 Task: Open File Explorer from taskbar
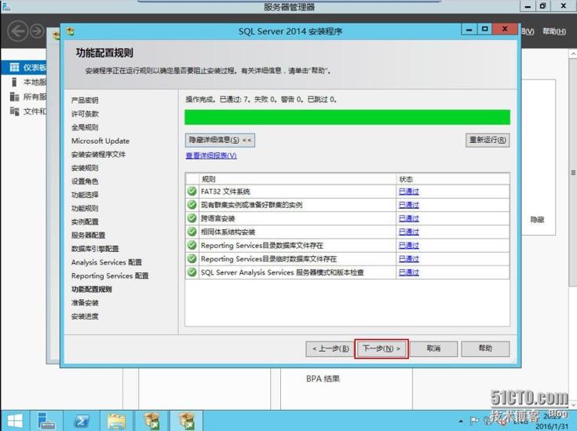click(x=116, y=421)
